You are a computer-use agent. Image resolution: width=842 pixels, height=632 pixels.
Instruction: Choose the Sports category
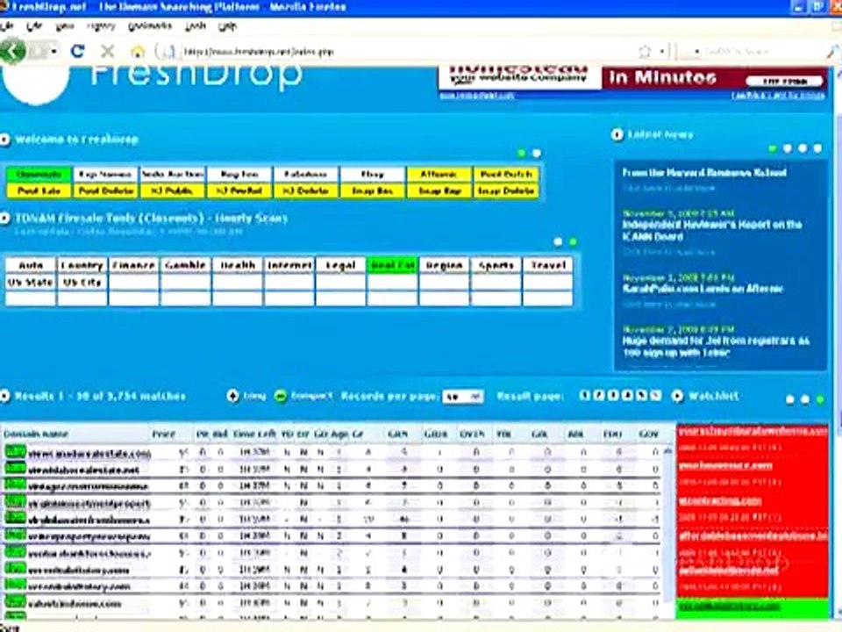point(496,265)
